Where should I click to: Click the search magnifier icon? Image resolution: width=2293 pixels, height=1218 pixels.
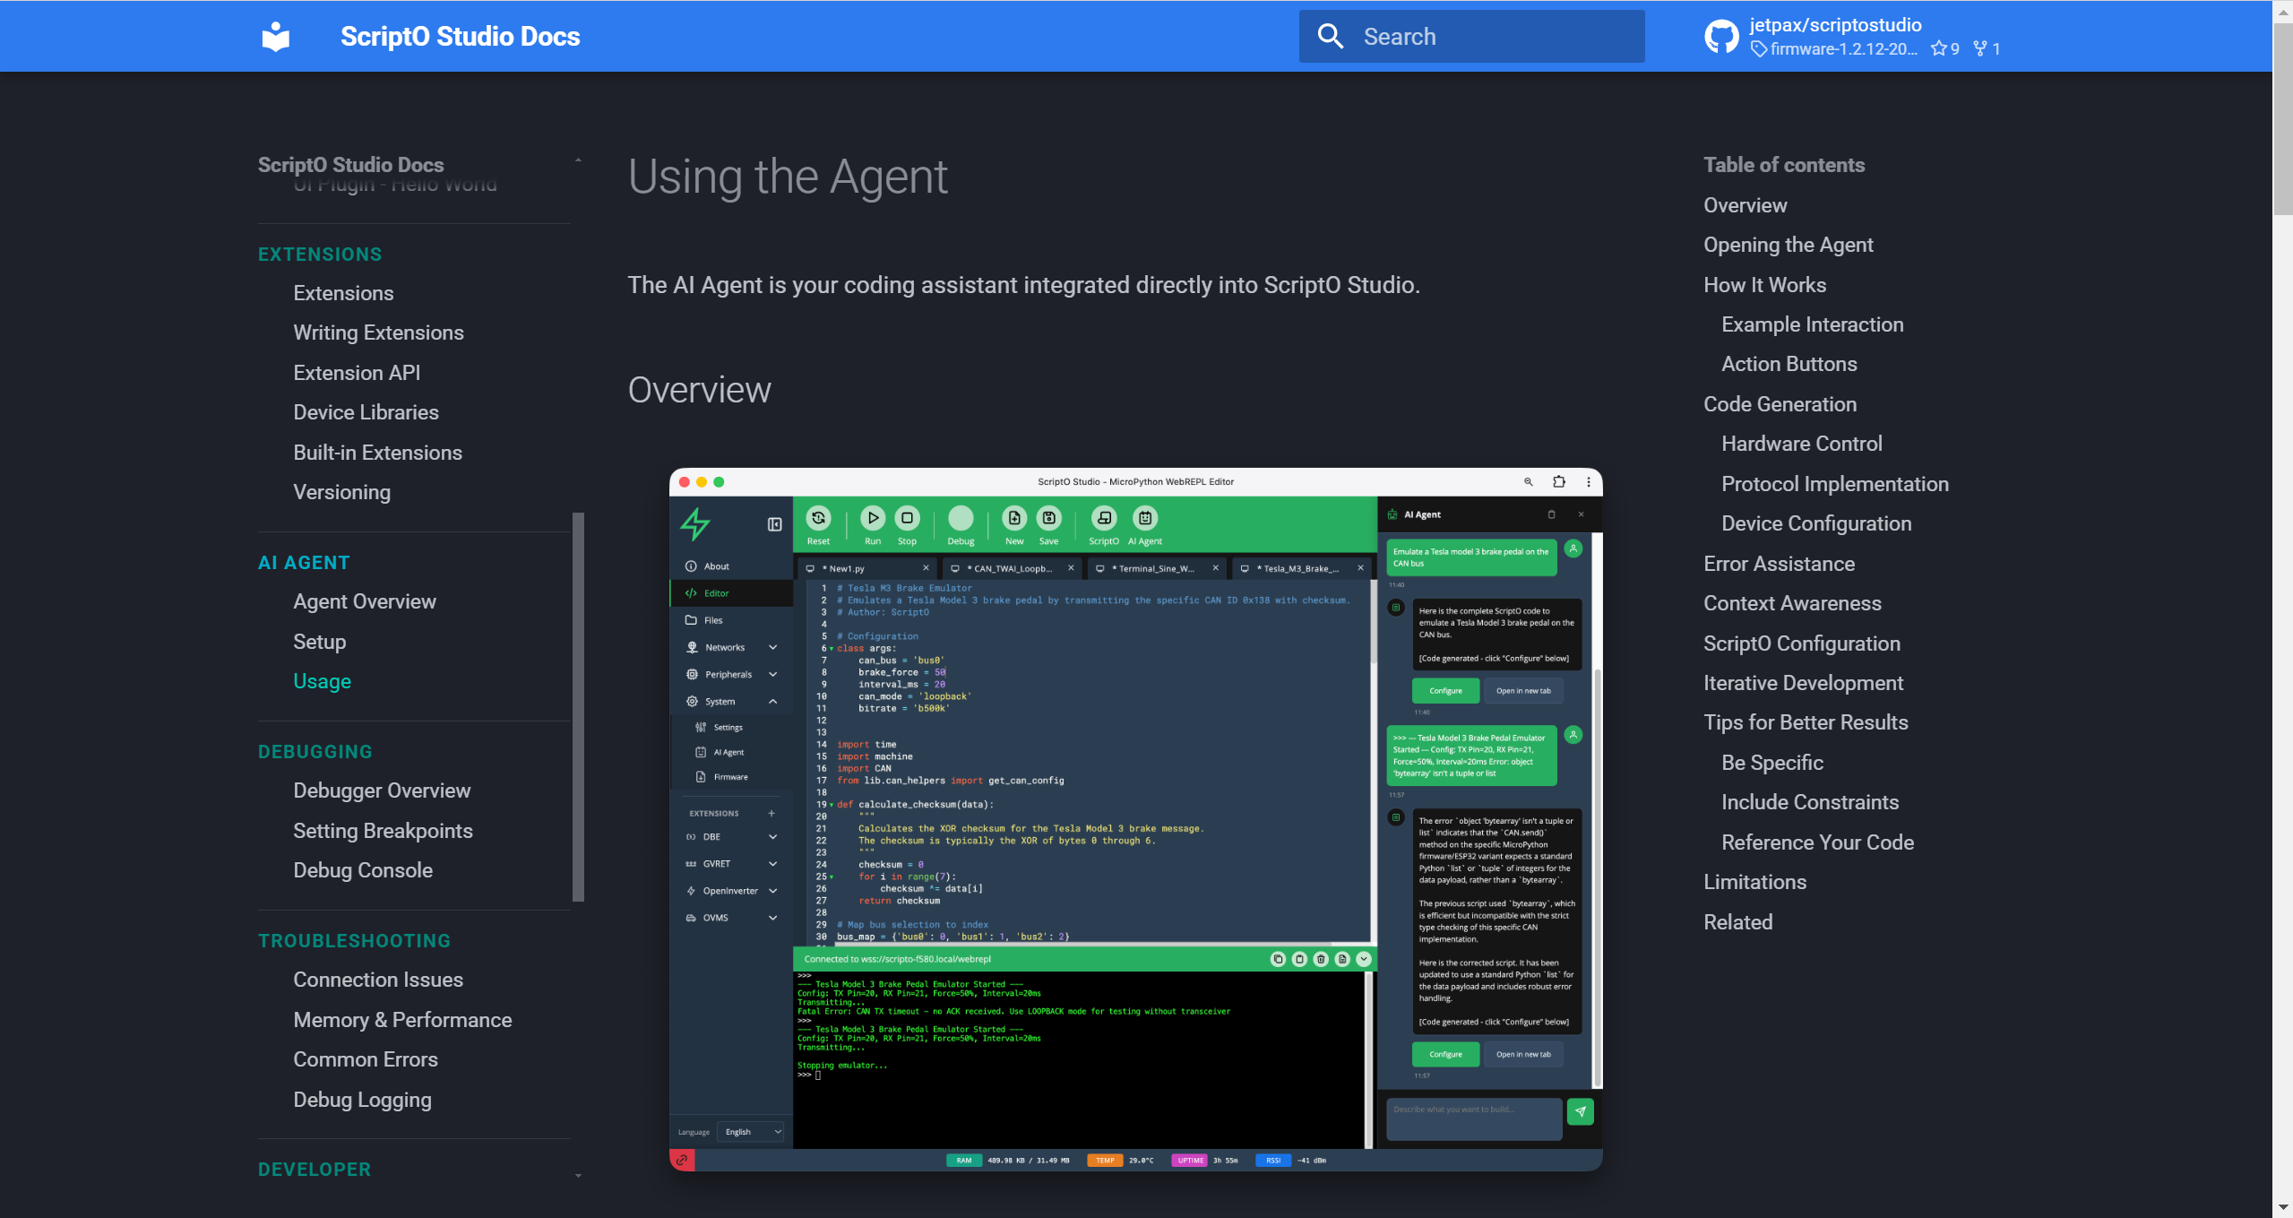point(1330,37)
